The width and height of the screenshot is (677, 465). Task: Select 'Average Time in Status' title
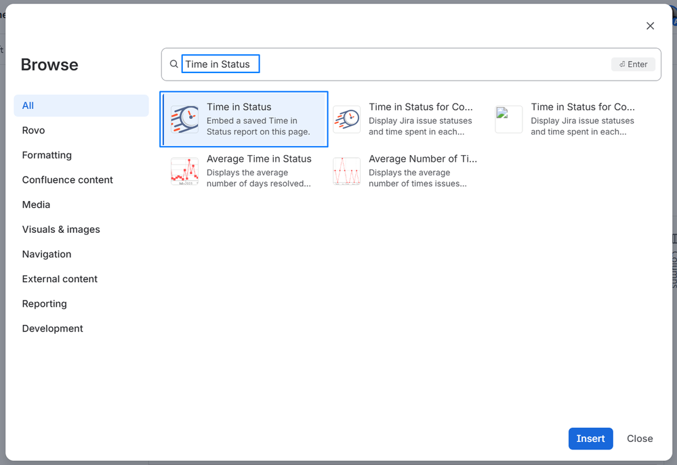[x=259, y=159]
